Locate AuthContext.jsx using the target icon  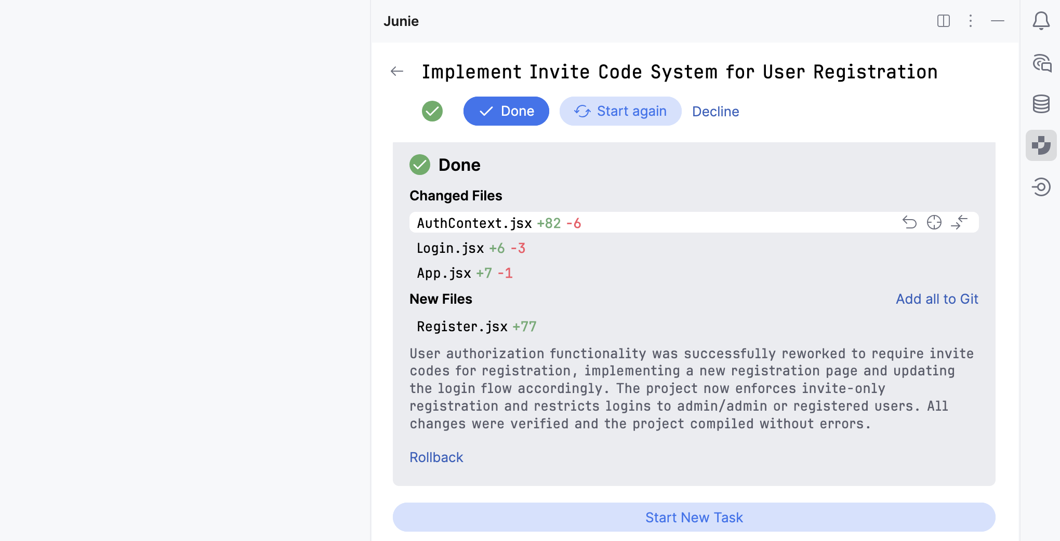tap(934, 223)
